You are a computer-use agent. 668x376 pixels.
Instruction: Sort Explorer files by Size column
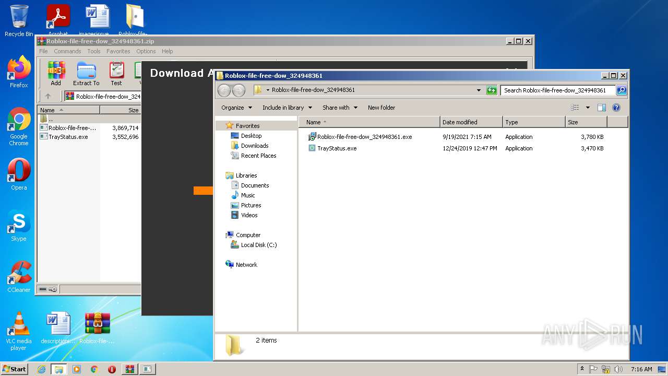click(586, 122)
